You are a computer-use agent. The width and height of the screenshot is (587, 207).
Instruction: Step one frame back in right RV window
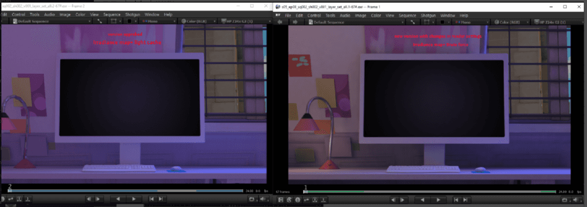pyautogui.click(x=393, y=200)
